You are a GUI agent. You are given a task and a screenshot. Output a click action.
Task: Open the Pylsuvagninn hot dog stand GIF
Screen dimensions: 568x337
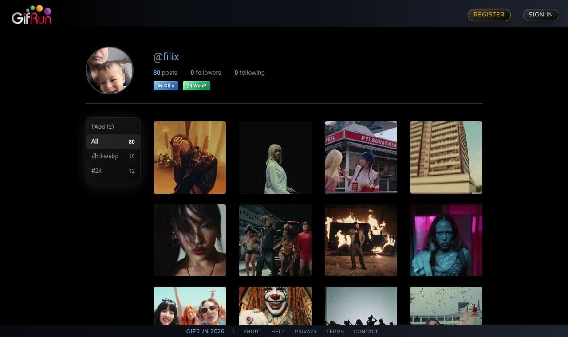pos(361,157)
